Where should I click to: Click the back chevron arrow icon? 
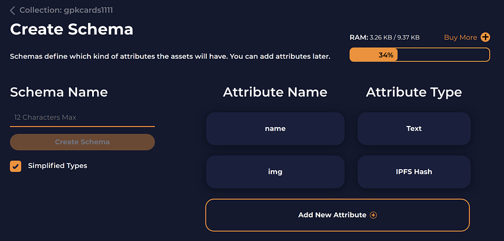[x=12, y=10]
